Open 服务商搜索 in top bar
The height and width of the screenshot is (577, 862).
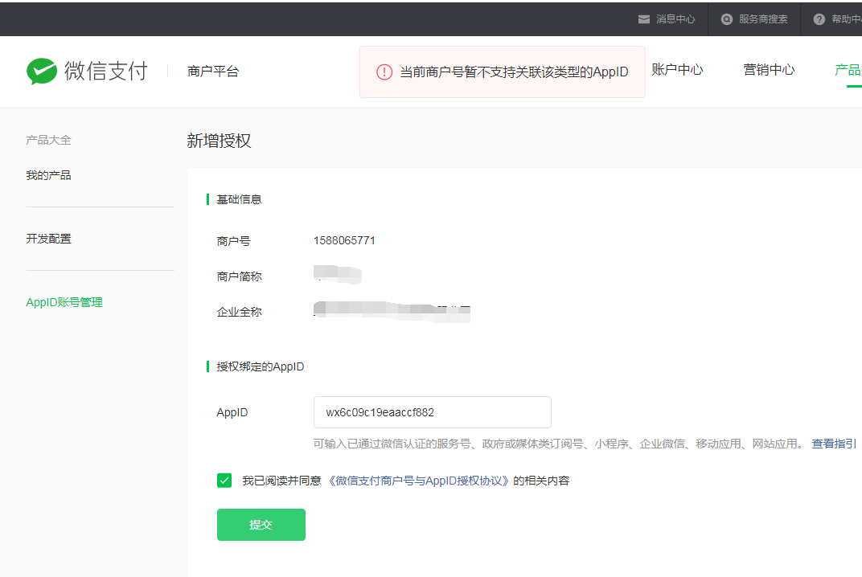tap(763, 19)
